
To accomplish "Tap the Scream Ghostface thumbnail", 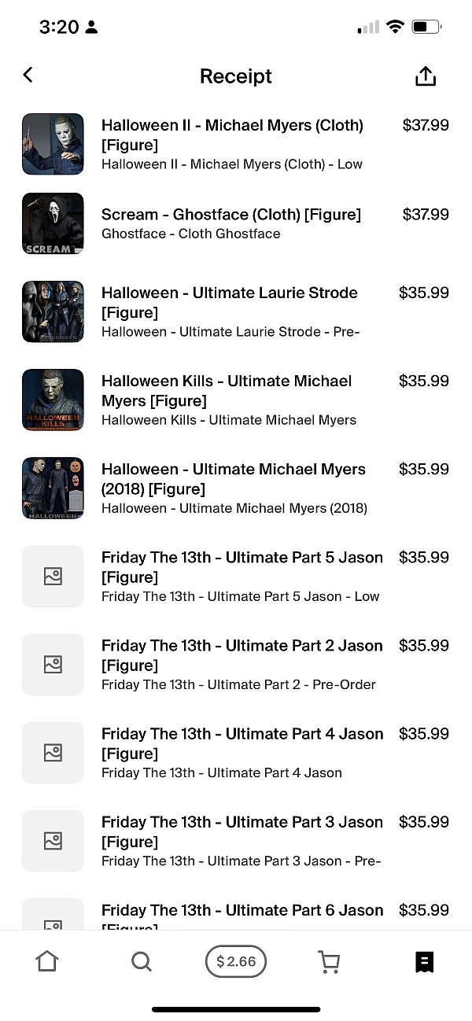I will [x=53, y=223].
